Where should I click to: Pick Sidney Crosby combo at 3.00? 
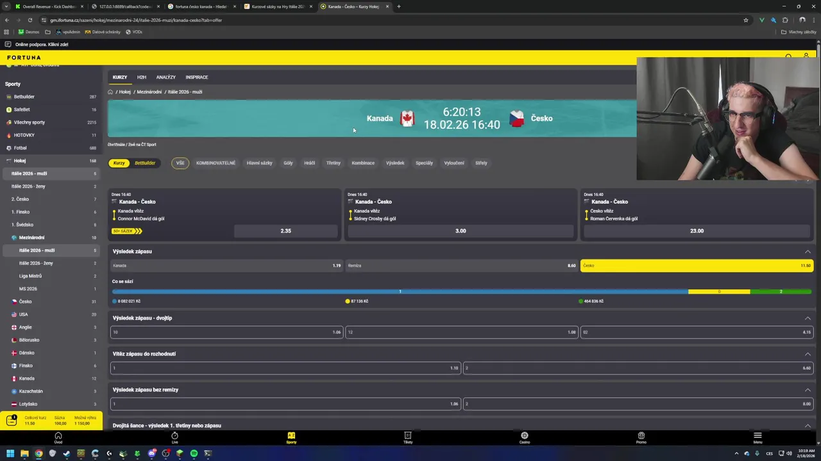click(461, 231)
